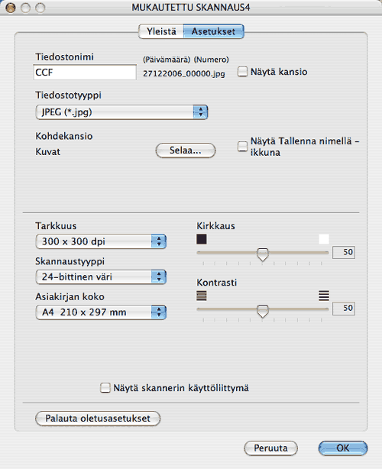This screenshot has height=469, width=382.
Task: Expand the Skannaustyyppi 24-bittinen väri dropdown
Action: tap(101, 277)
